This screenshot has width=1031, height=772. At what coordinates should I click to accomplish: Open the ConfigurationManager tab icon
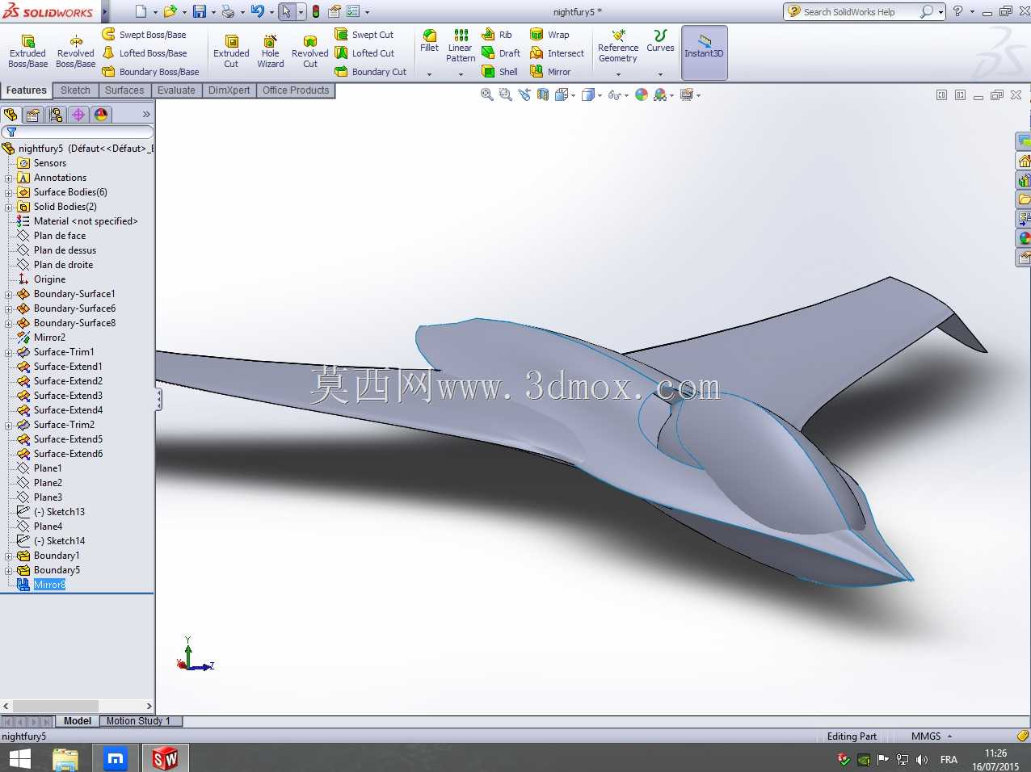click(56, 115)
